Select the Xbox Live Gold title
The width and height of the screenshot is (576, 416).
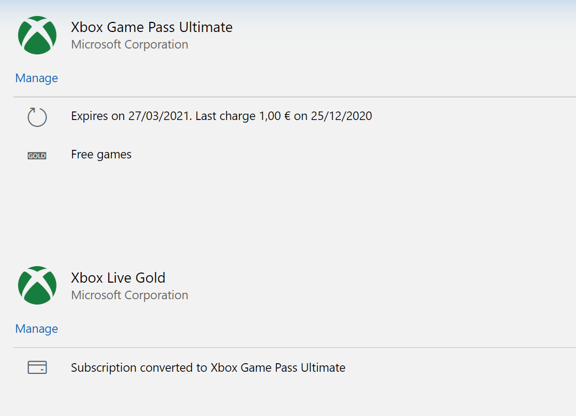point(118,278)
